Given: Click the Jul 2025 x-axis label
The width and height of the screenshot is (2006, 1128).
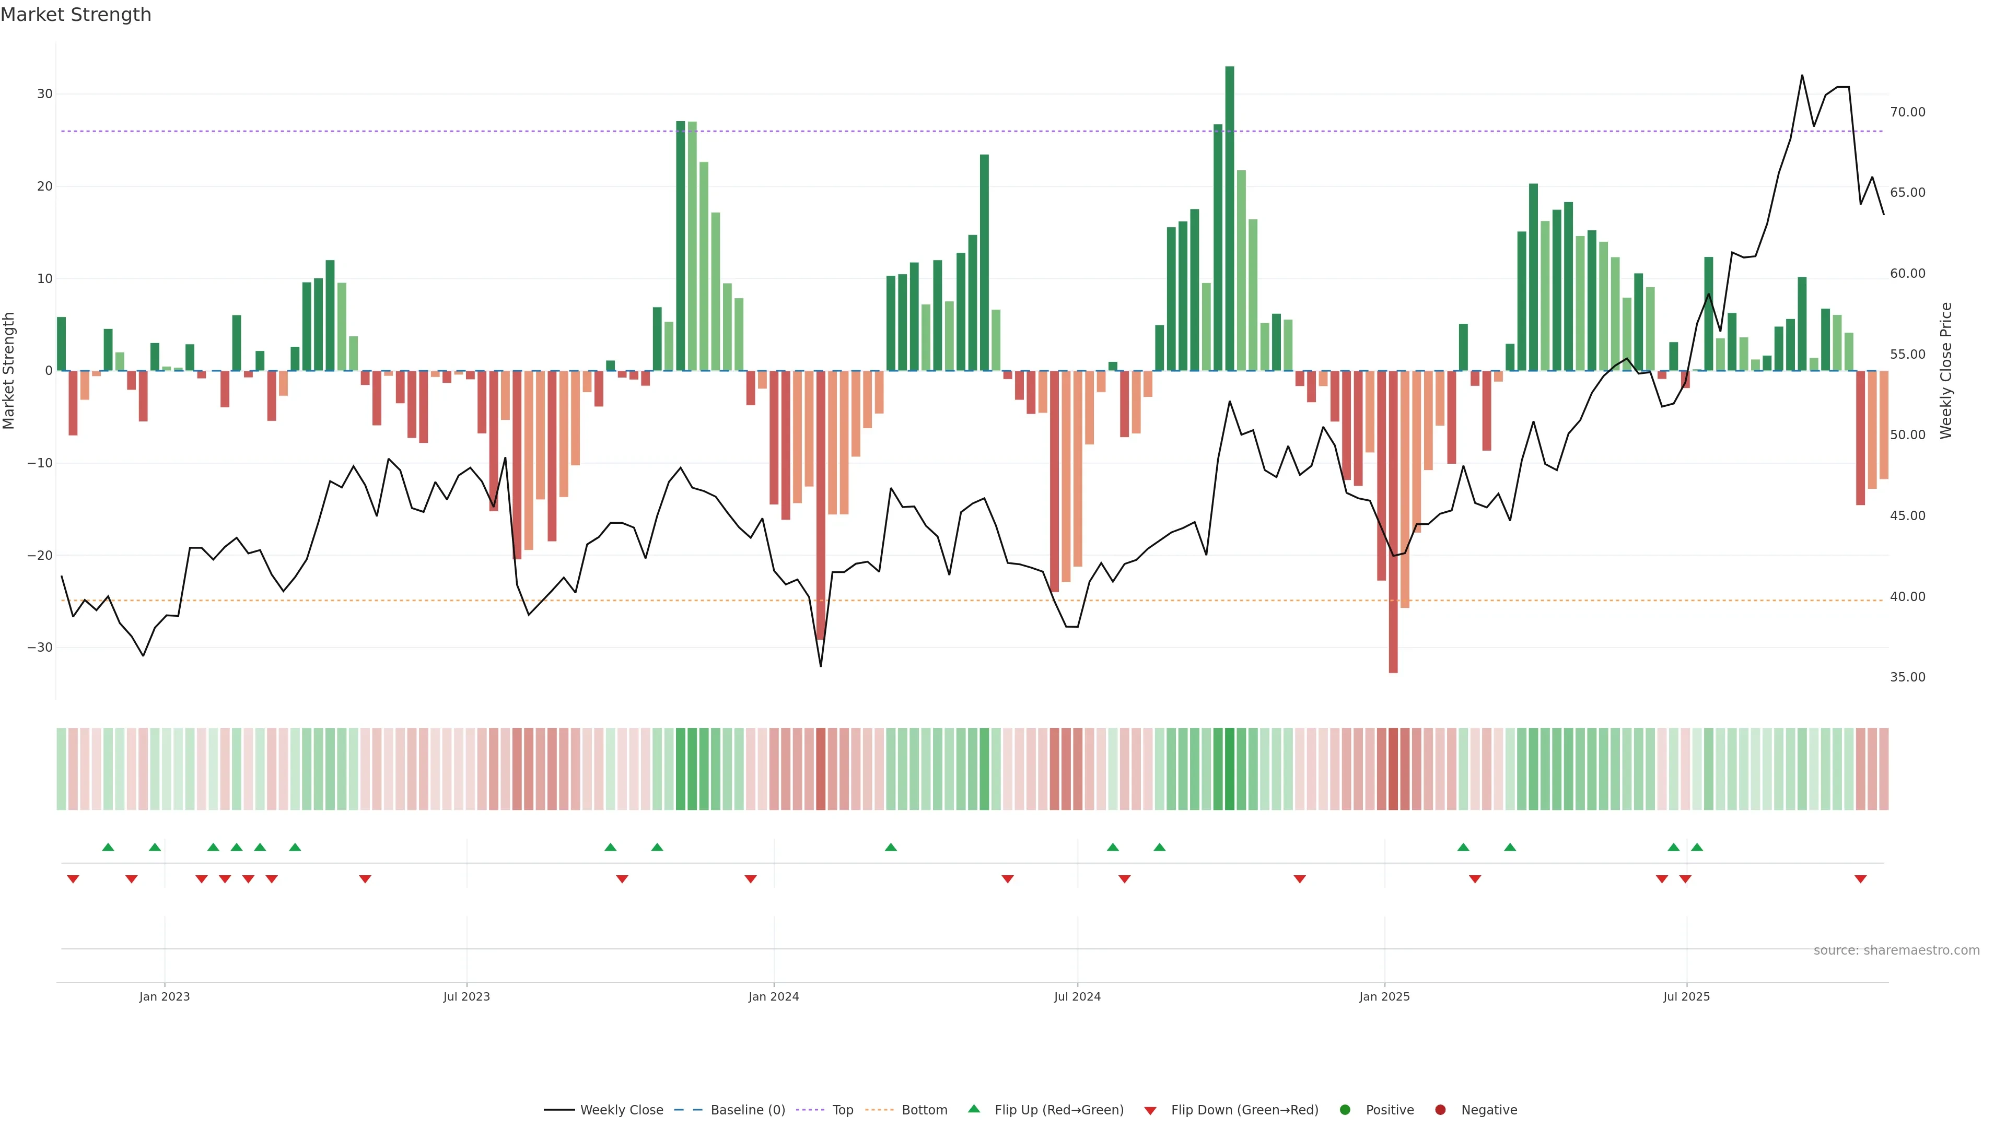Looking at the screenshot, I should point(1686,996).
